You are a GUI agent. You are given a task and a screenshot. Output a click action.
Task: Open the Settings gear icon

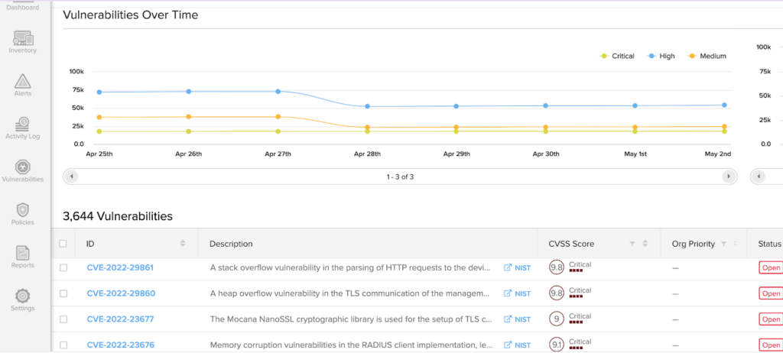coord(22,296)
